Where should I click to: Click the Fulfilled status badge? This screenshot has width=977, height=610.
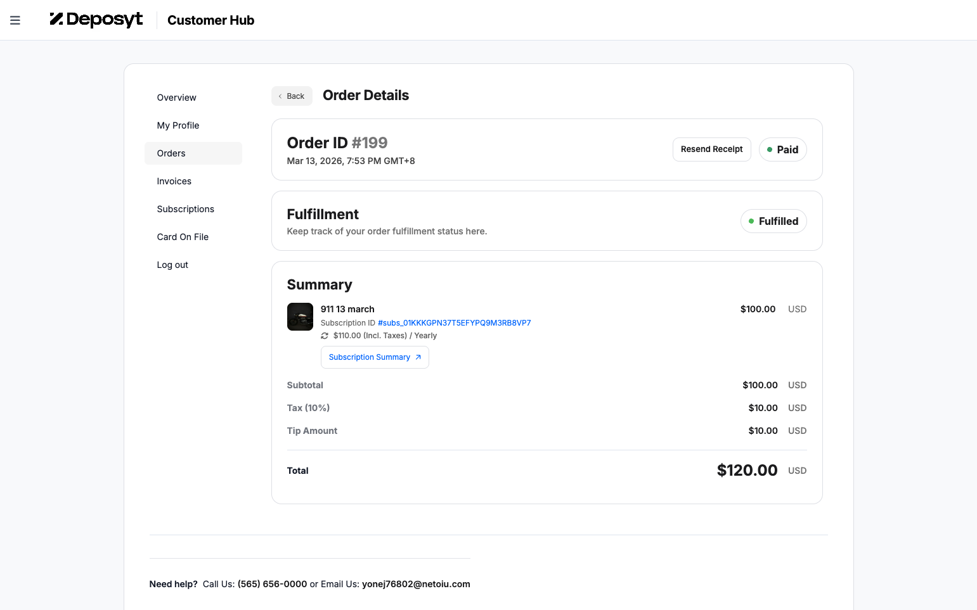click(773, 221)
